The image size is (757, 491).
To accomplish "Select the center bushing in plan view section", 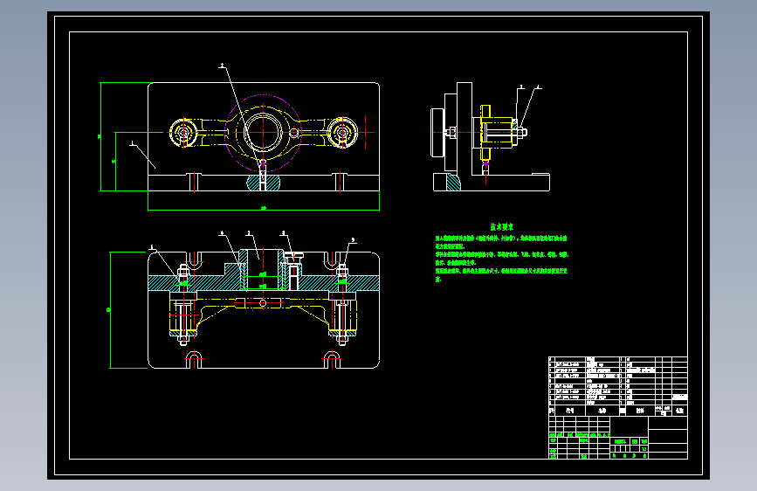I will 263,270.
